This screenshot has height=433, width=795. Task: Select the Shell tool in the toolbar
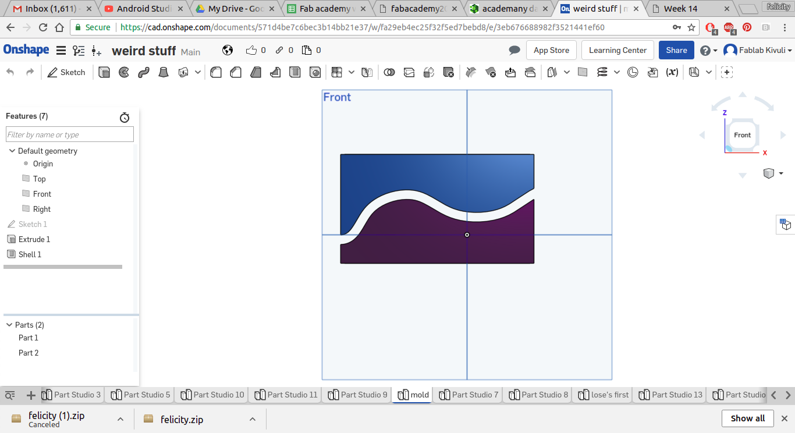point(295,72)
